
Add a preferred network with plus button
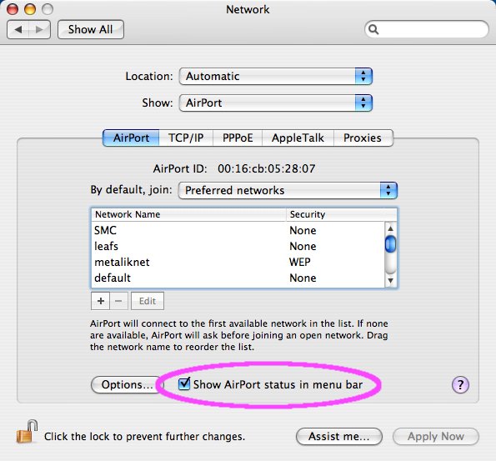click(101, 301)
